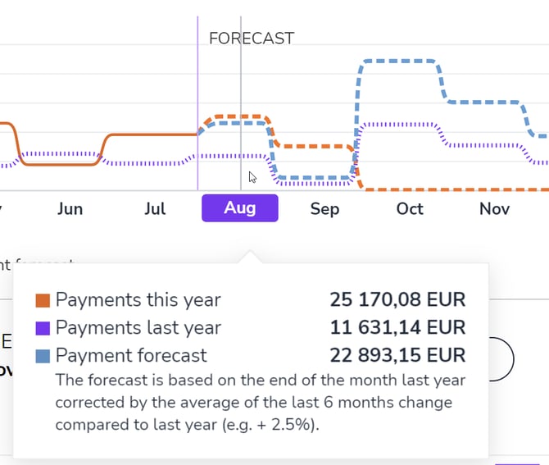
Task: Click the 25 170,08 EUR amount
Action: pyautogui.click(x=397, y=300)
